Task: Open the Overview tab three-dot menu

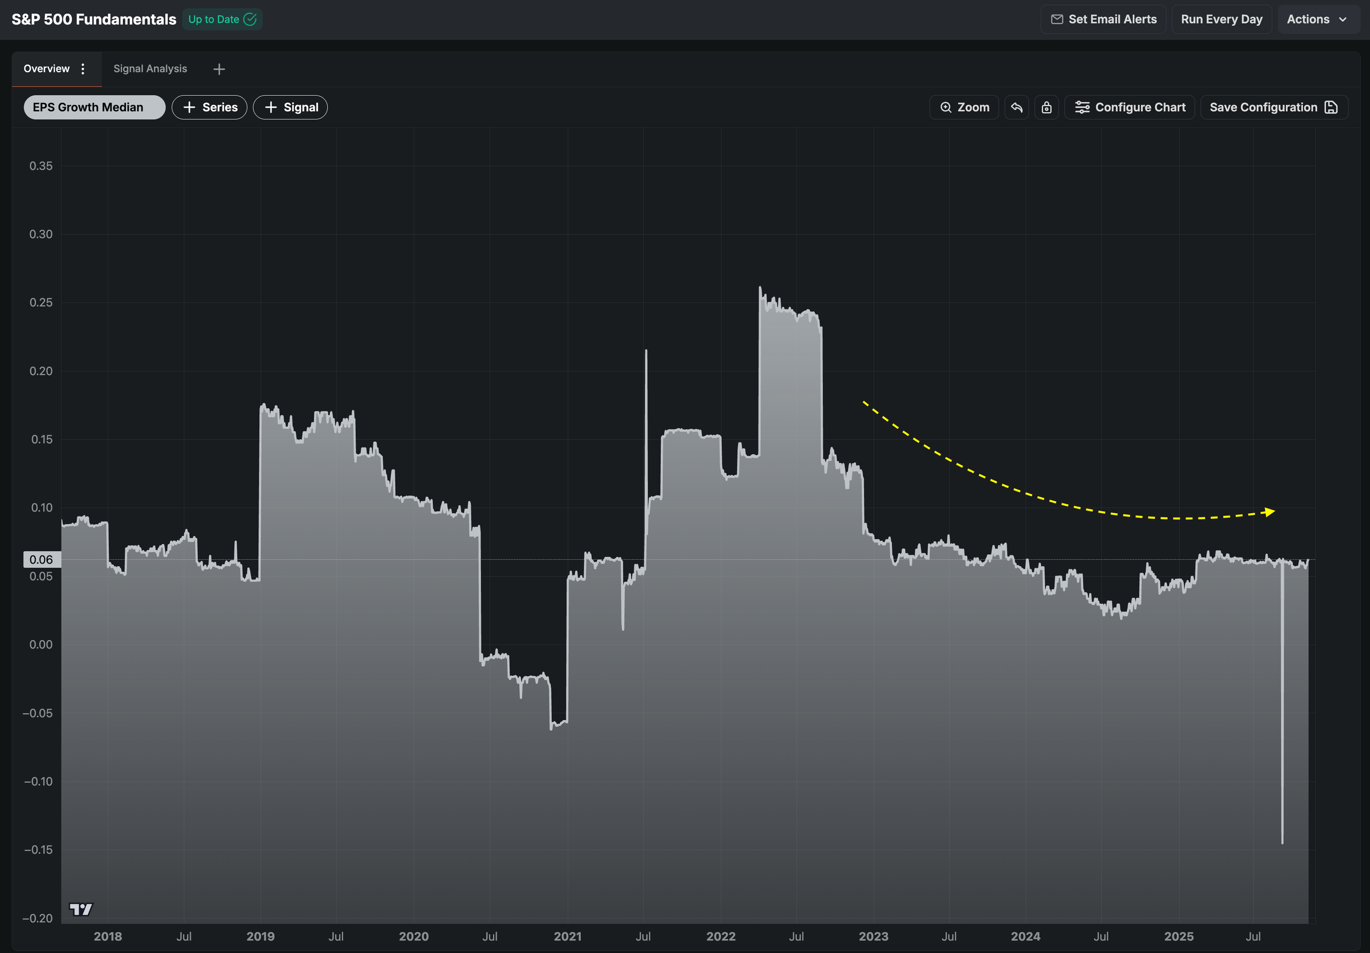Action: click(83, 68)
